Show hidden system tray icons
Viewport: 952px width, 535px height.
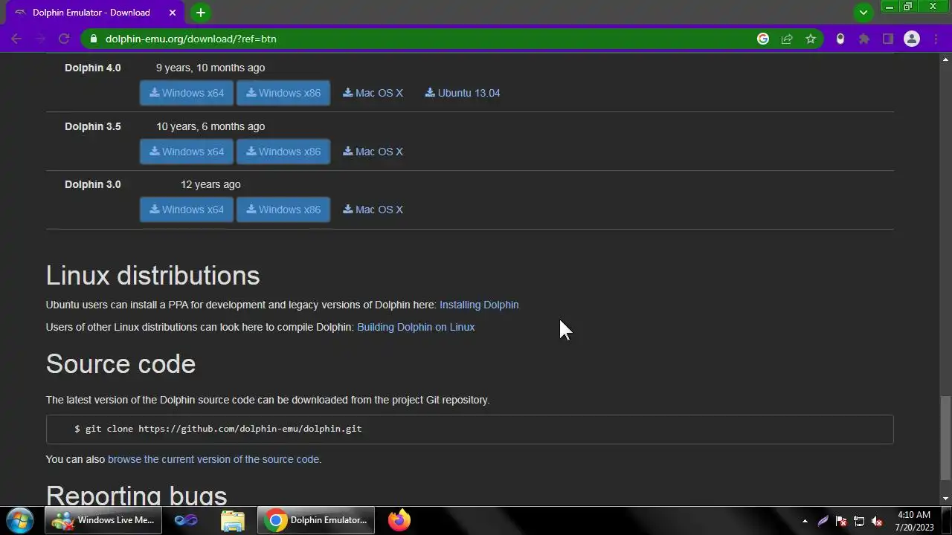[x=805, y=521]
